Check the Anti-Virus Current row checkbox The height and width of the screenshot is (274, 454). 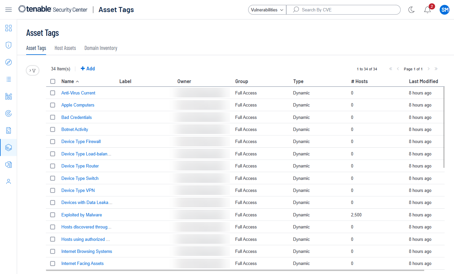(53, 93)
